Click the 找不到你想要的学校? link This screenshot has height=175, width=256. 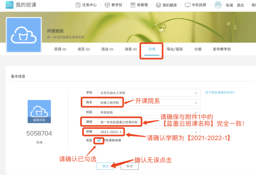(220, 93)
